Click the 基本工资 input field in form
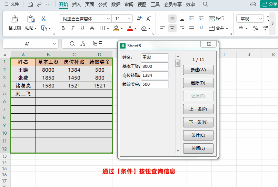Image resolution: width=278 pixels, height=187 pixels. coord(155,66)
